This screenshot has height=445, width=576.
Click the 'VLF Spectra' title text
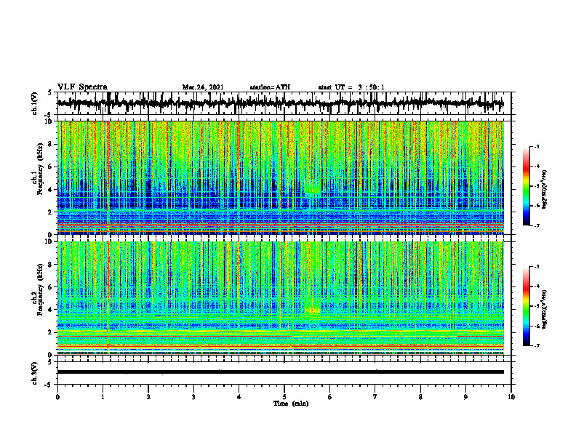(x=82, y=87)
